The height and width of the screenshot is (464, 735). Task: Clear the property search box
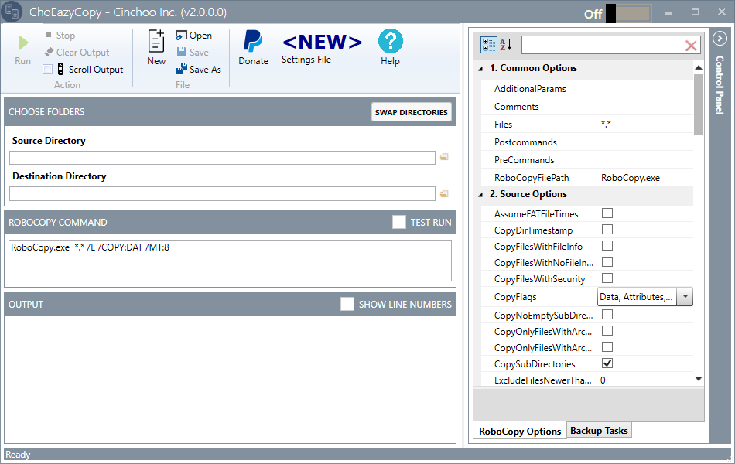point(690,46)
